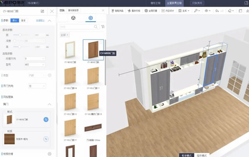Open the 开门方向 dropdown
Screen dimensions: 249x157
coord(37,86)
